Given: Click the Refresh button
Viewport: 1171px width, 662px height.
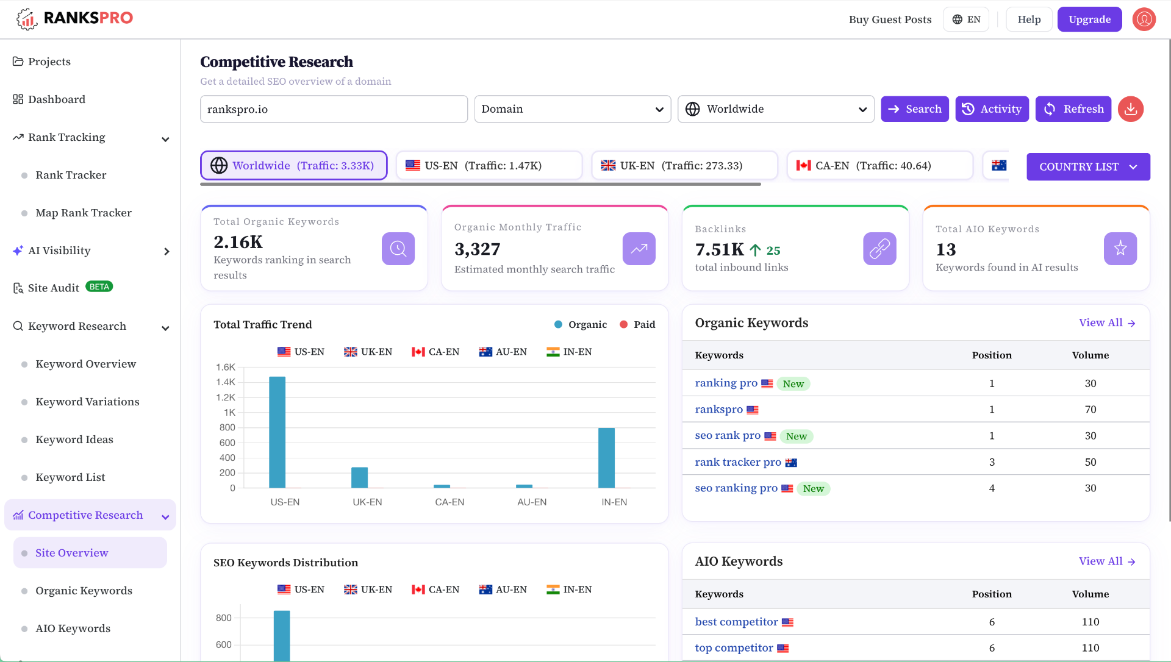Looking at the screenshot, I should click(x=1073, y=109).
